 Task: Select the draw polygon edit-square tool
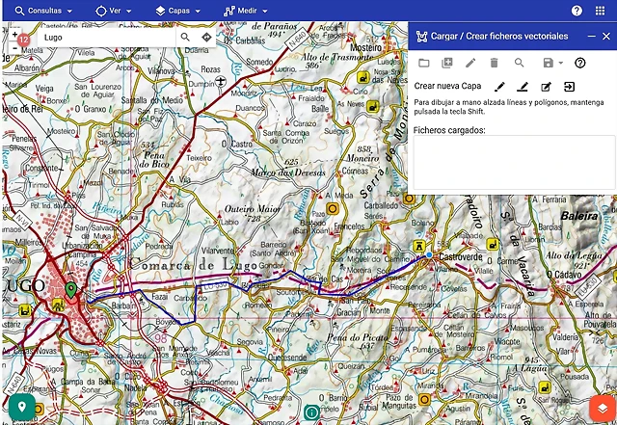(546, 87)
